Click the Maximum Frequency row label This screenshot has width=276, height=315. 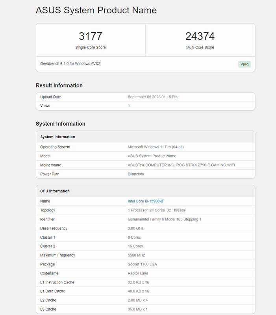pos(57,255)
